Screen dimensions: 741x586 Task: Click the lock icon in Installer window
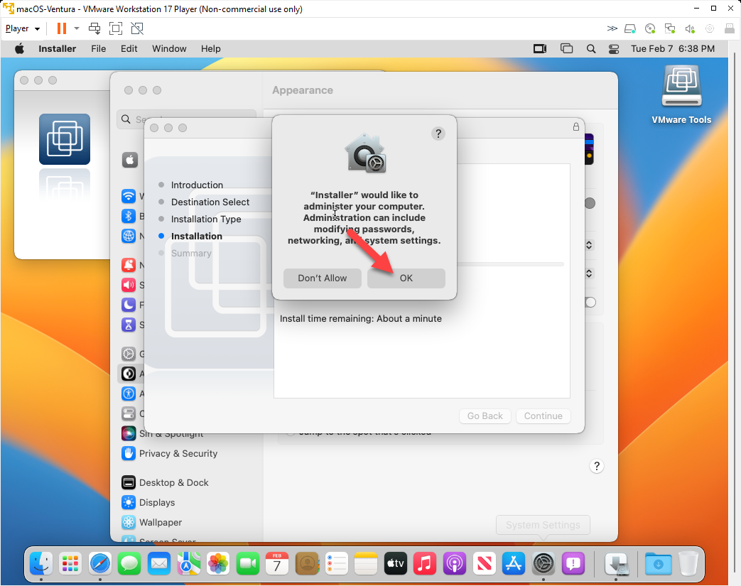[576, 127]
